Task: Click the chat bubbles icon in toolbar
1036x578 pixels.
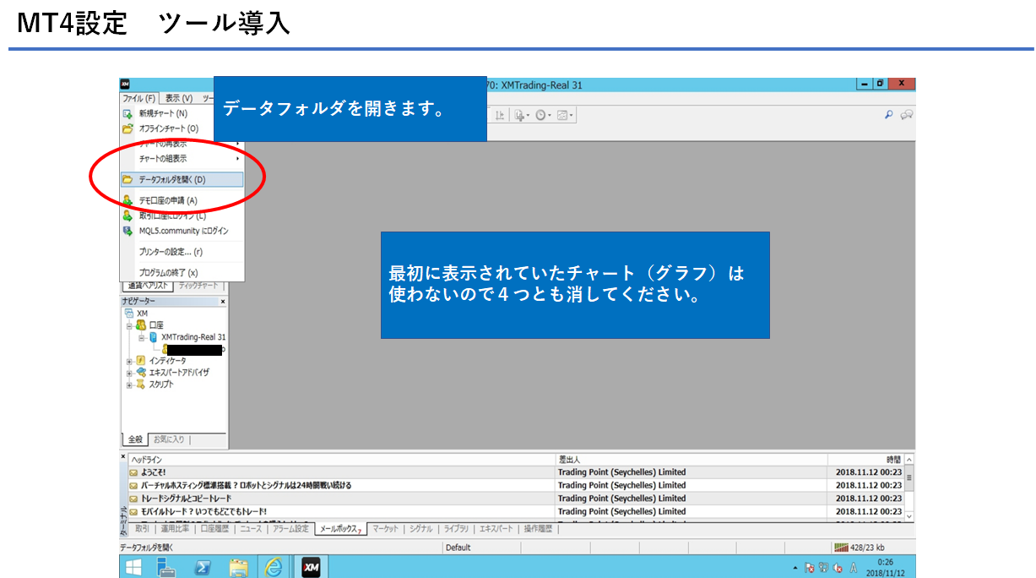Action: coord(907,115)
